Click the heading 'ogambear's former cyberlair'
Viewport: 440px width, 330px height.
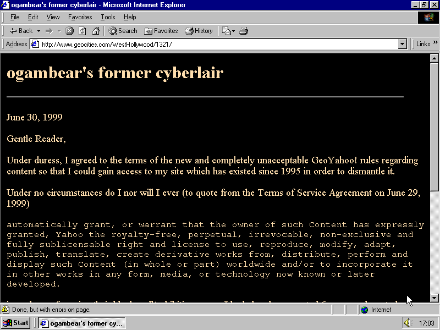click(115, 73)
